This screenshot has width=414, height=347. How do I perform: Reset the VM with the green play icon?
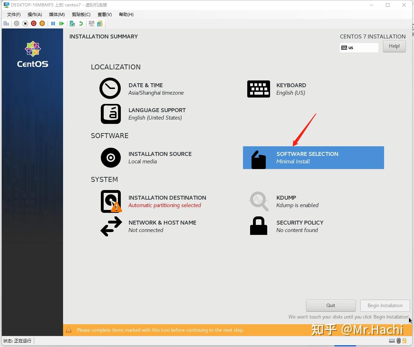(x=62, y=23)
